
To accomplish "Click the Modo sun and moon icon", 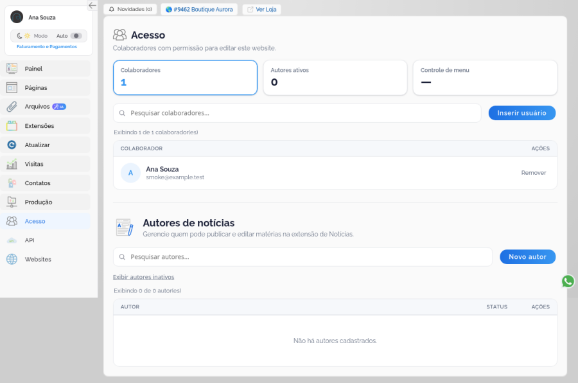I will [23, 36].
